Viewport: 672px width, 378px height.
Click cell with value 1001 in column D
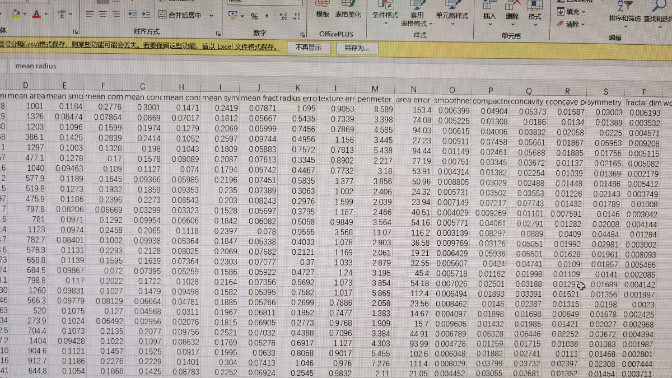coord(26,106)
